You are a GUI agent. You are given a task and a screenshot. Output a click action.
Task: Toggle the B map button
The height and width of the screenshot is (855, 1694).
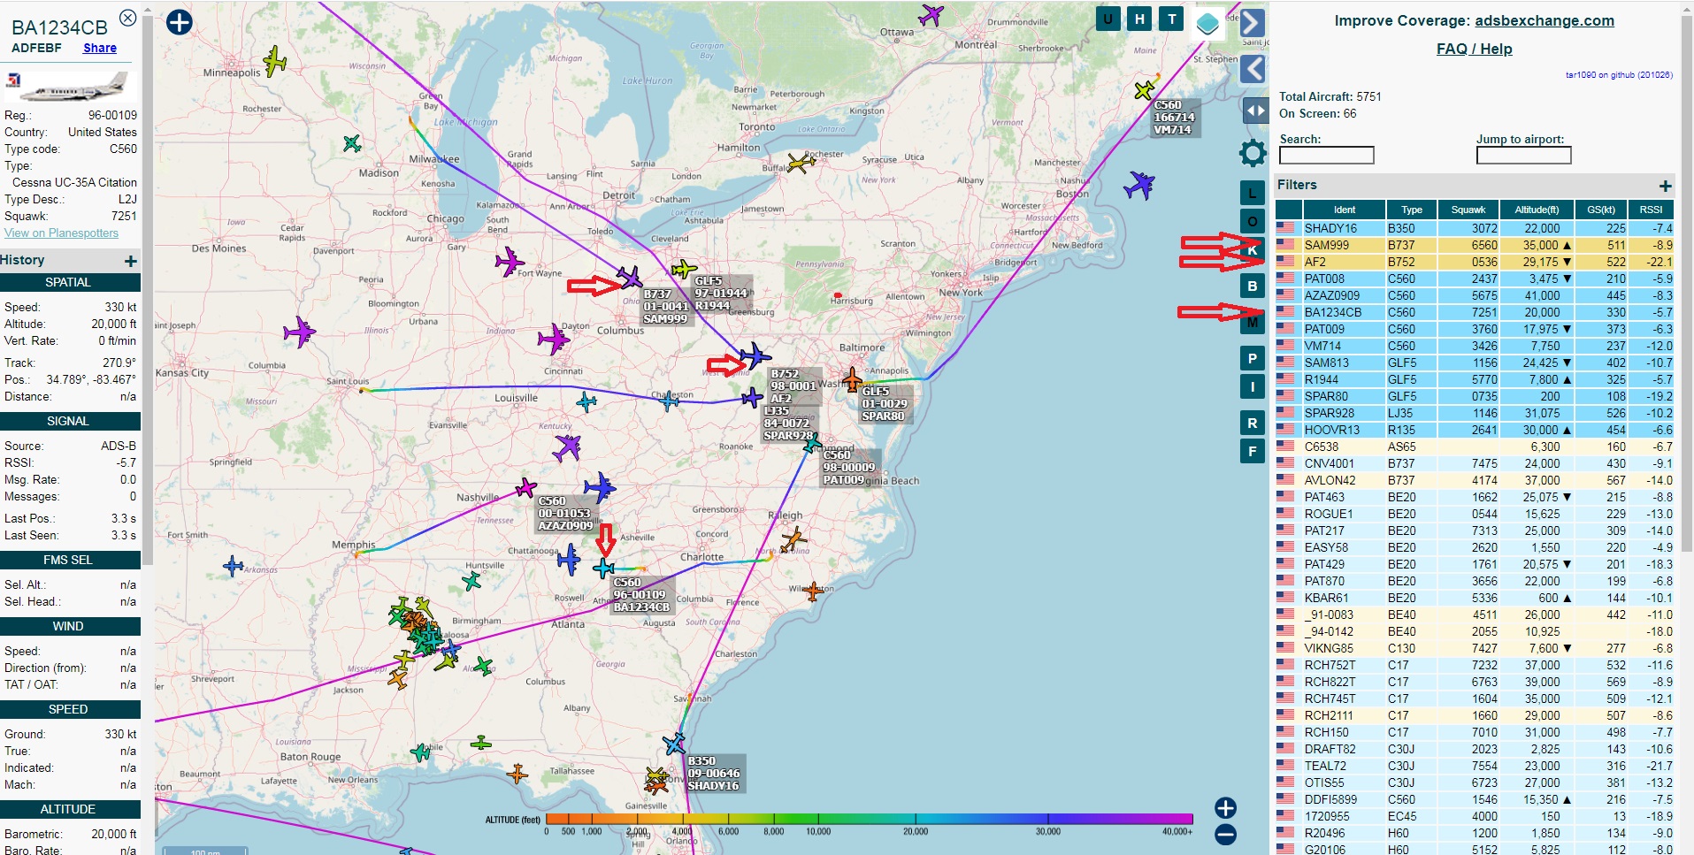[x=1252, y=286]
